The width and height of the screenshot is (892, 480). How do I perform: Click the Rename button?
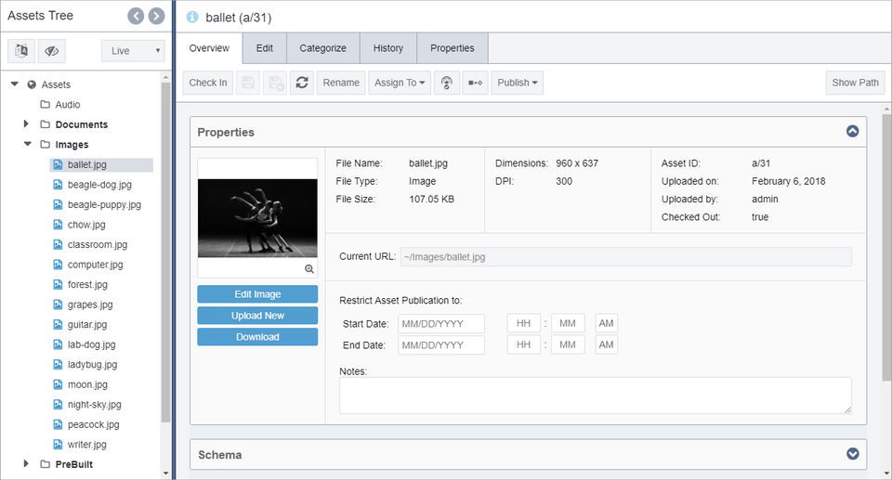[x=341, y=83]
